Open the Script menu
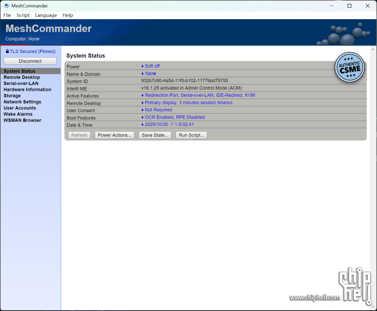377x311 pixels. (23, 15)
